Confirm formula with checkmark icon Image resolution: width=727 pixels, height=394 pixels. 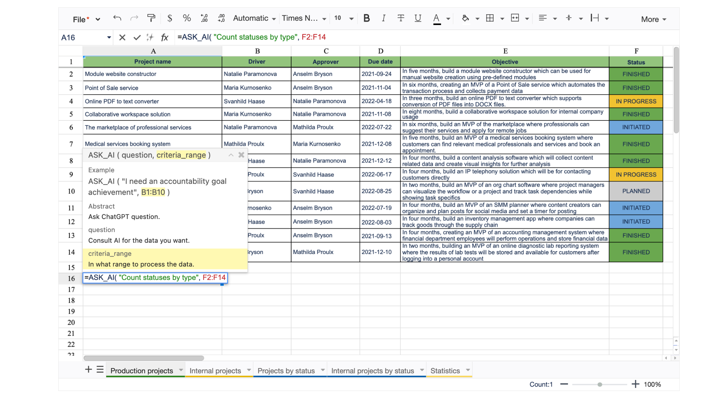click(x=137, y=37)
